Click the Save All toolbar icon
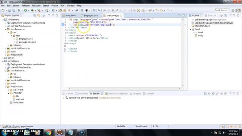 click(14, 10)
